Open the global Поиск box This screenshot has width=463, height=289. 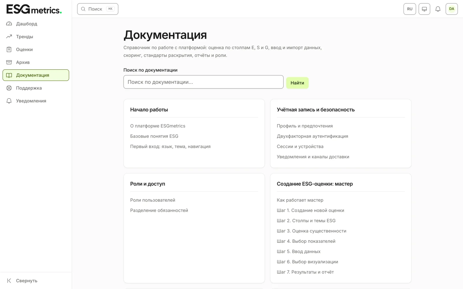(98, 9)
